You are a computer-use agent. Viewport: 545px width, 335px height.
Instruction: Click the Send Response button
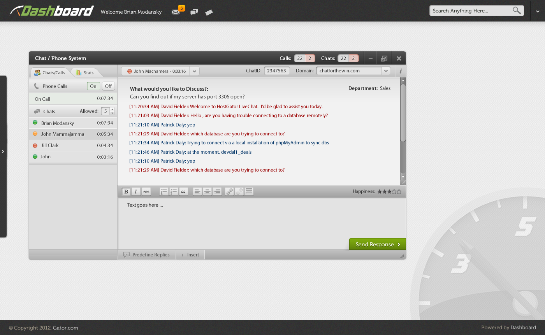(378, 244)
